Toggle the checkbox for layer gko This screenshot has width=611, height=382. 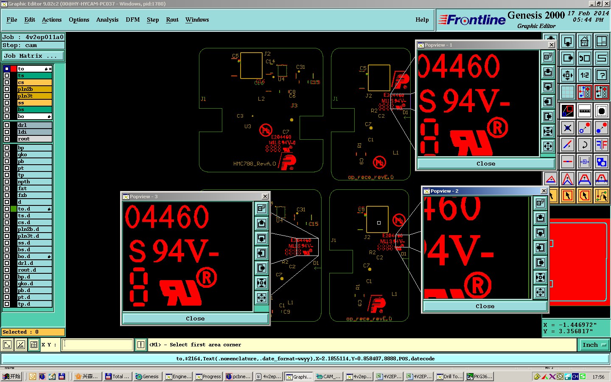pos(6,154)
